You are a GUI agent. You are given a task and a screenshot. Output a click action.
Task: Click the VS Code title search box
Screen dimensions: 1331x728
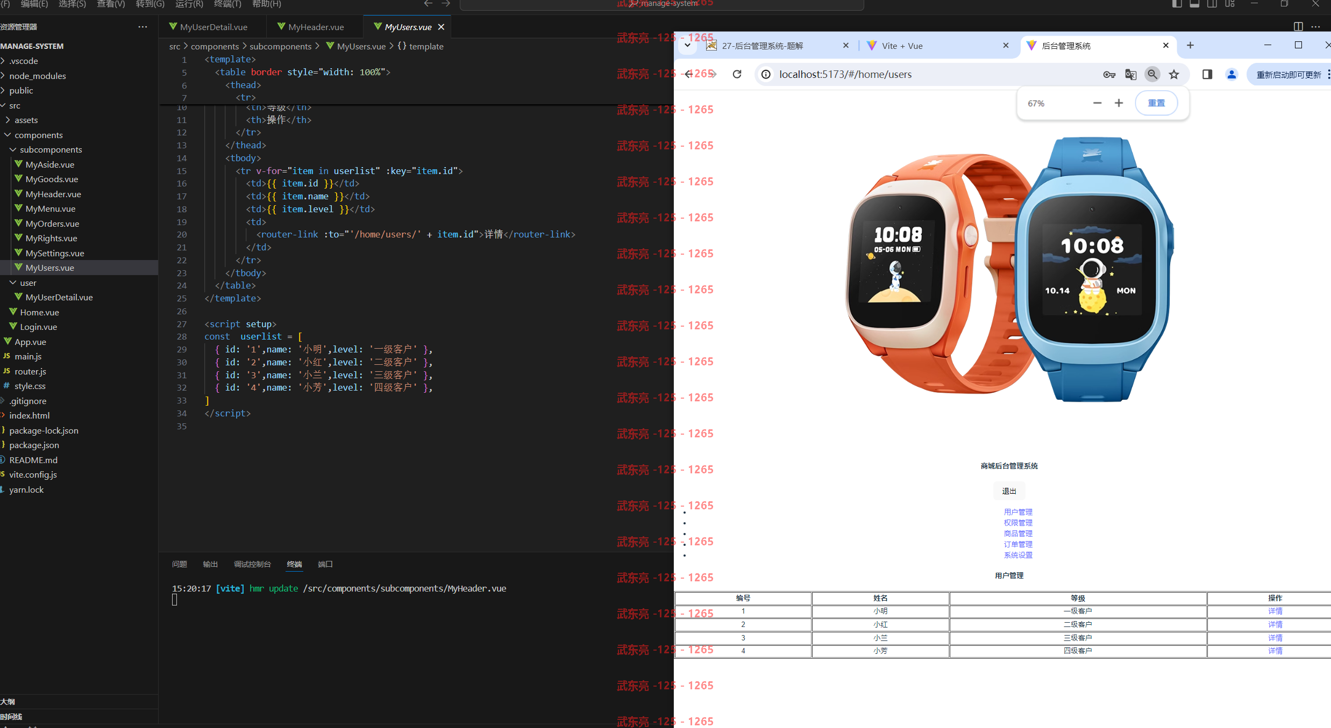(661, 4)
